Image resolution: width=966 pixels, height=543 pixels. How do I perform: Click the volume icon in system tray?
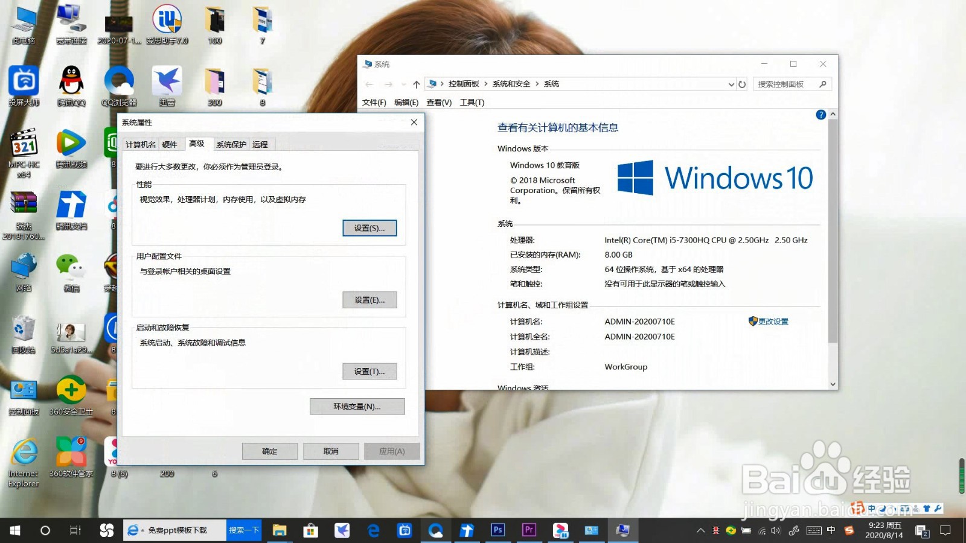coord(775,530)
